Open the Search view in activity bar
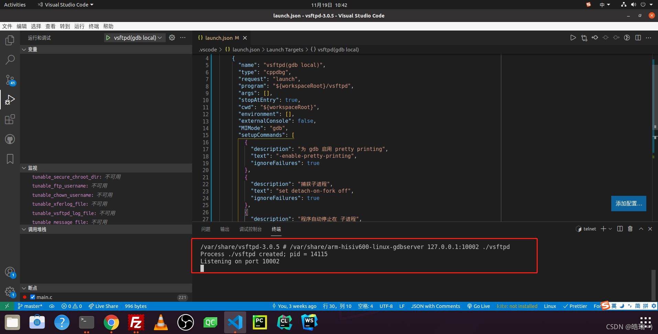Screen dimensions: 658x334 [10, 60]
